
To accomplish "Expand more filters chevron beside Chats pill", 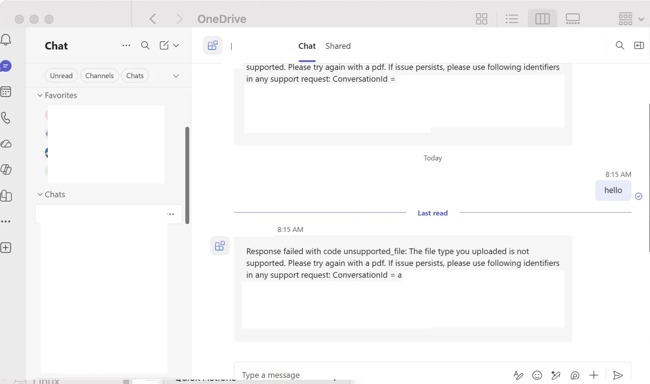I will (x=176, y=76).
